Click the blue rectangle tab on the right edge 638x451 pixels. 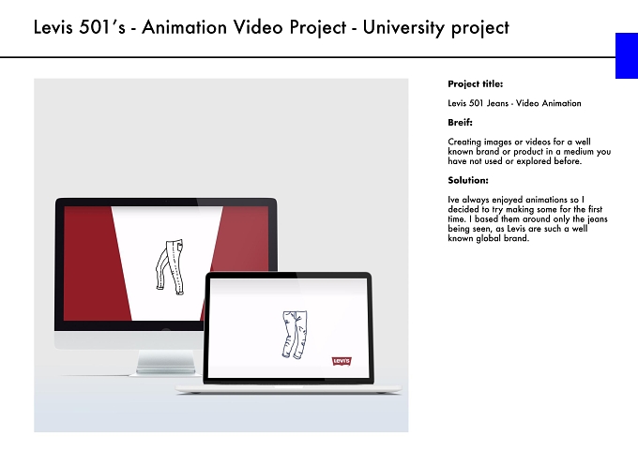(627, 55)
